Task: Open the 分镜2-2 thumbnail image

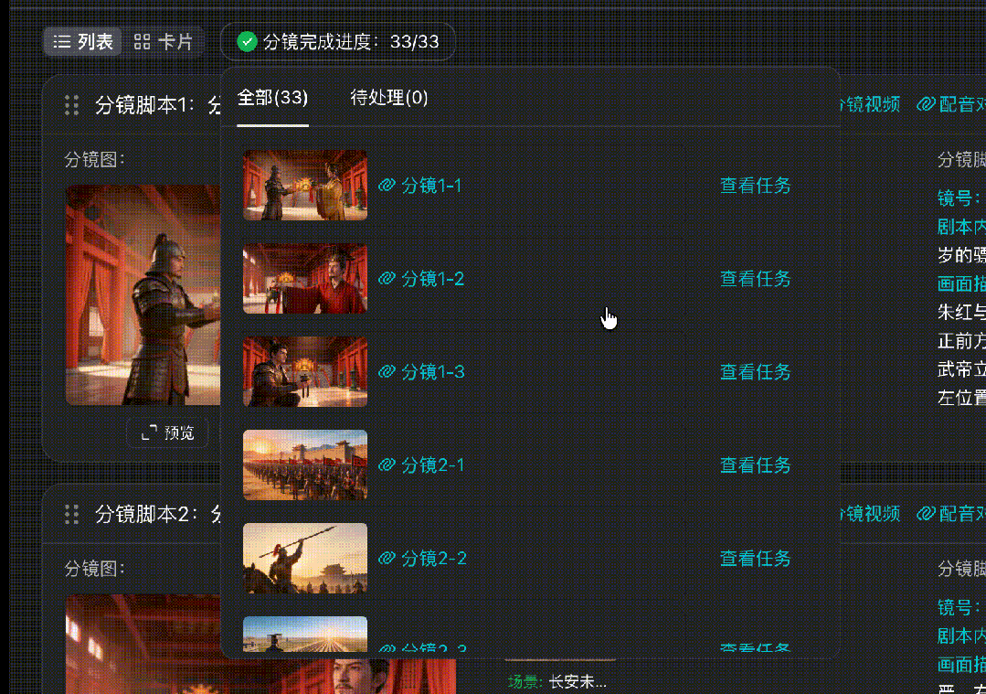Action: click(305, 558)
